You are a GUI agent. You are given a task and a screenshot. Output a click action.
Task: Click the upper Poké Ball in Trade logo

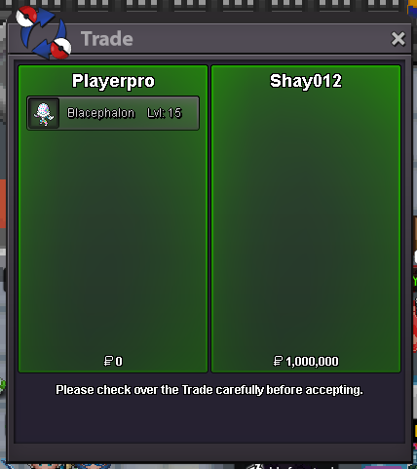coord(26,17)
